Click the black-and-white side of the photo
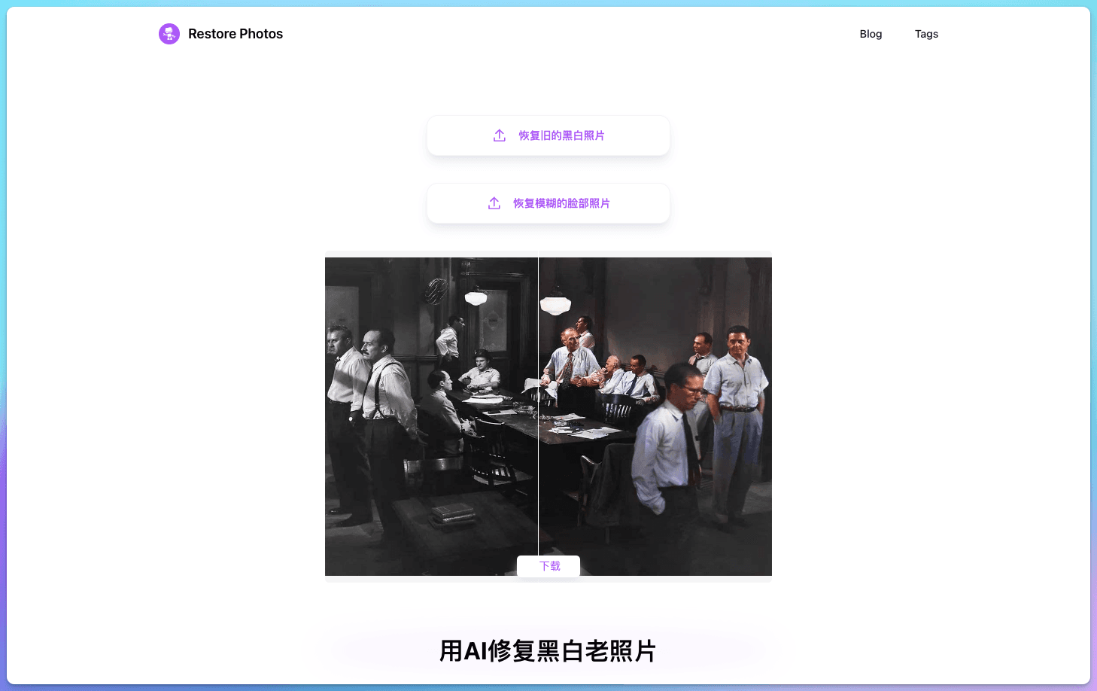This screenshot has height=691, width=1097. [x=431, y=416]
